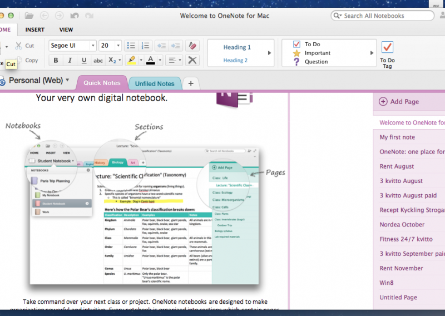Expand the styles gallery arrow
The image size is (445, 316).
click(x=269, y=53)
